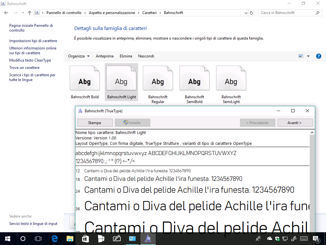326x245 pixels.
Task: Go forward with the forward arrow
Action: (15, 13)
